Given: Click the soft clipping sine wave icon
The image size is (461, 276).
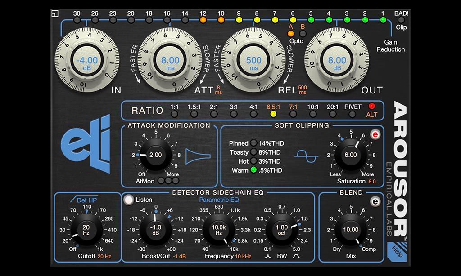Looking at the screenshot, I should 306,156.
